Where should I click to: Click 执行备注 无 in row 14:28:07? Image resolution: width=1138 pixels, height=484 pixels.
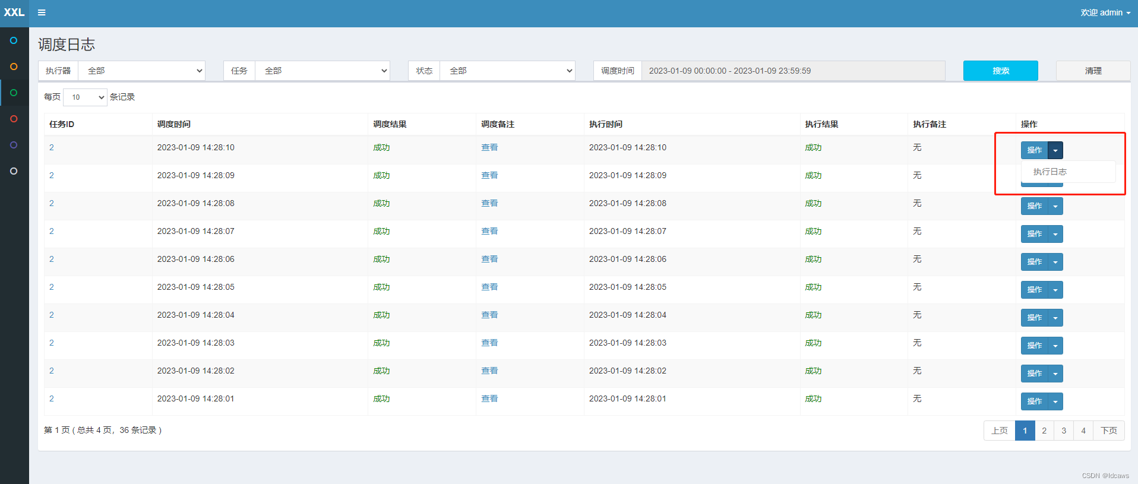click(x=917, y=231)
